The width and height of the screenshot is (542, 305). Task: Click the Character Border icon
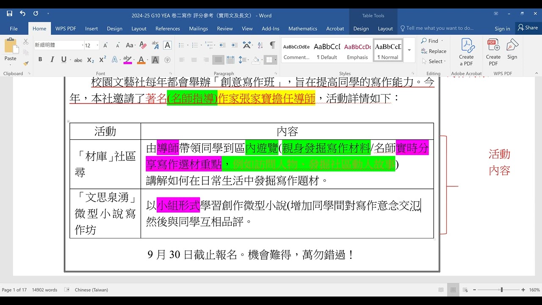tap(168, 45)
